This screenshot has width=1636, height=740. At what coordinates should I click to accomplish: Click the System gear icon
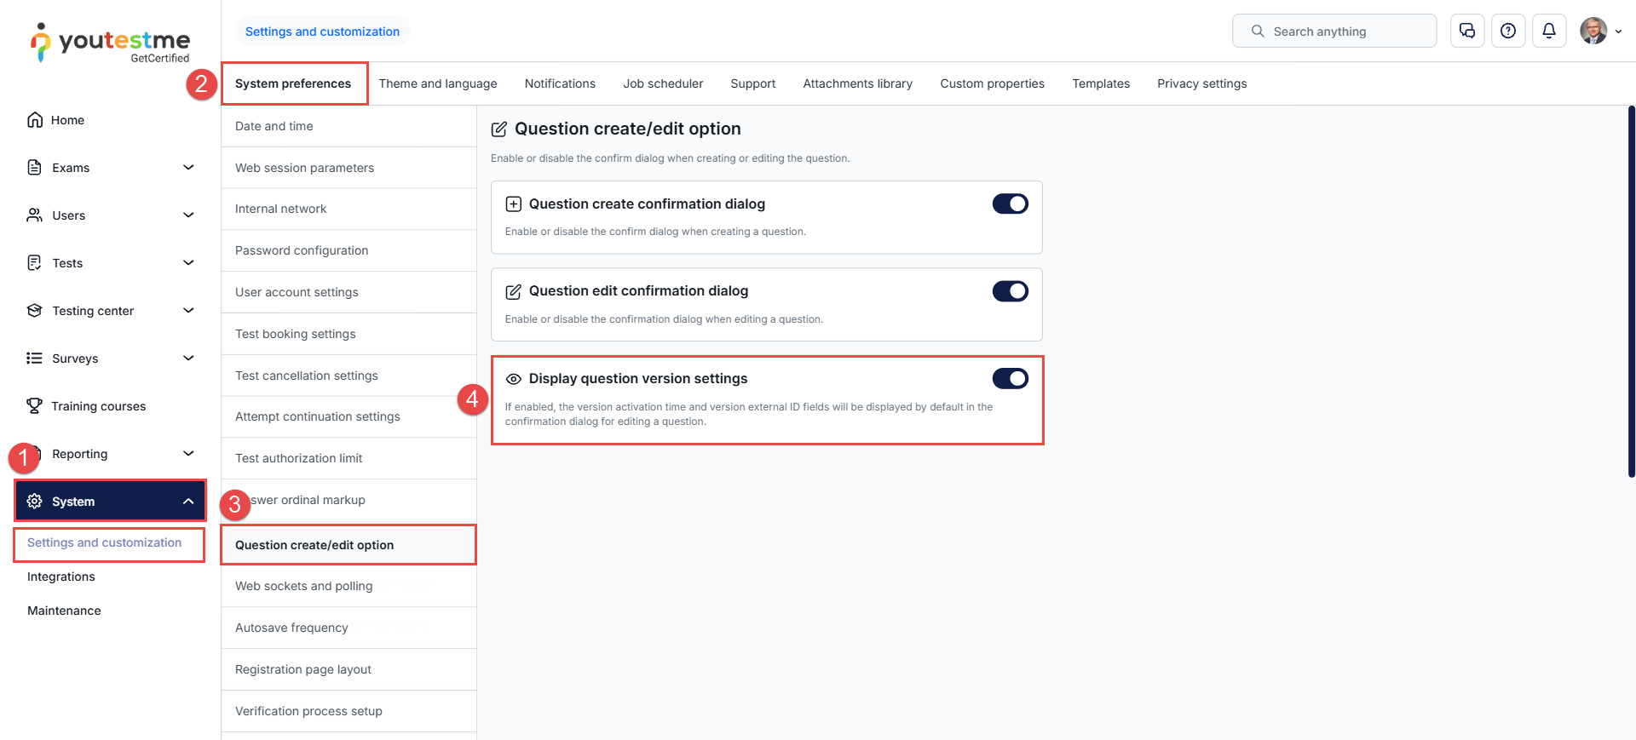pos(35,502)
